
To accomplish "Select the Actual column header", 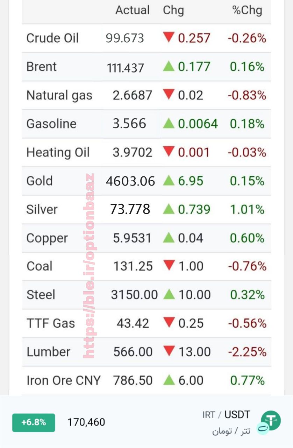I will [133, 10].
